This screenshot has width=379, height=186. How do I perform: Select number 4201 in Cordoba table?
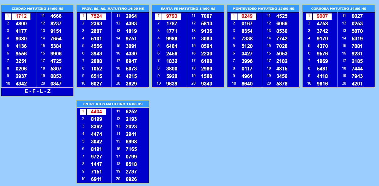(357, 84)
